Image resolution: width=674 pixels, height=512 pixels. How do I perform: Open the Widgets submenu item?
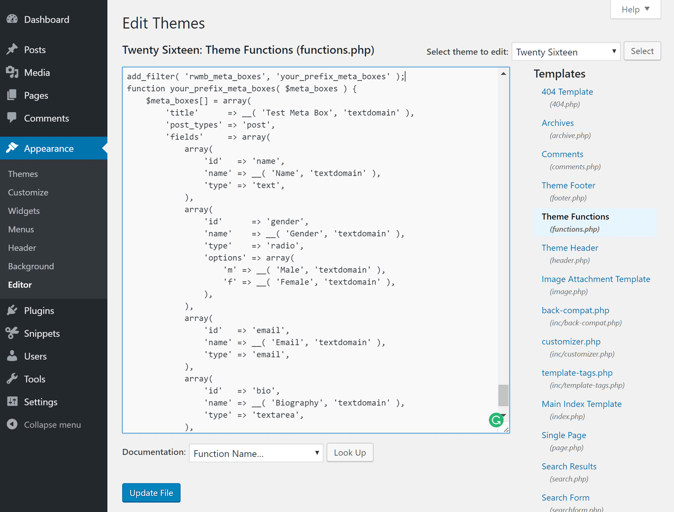(x=24, y=211)
